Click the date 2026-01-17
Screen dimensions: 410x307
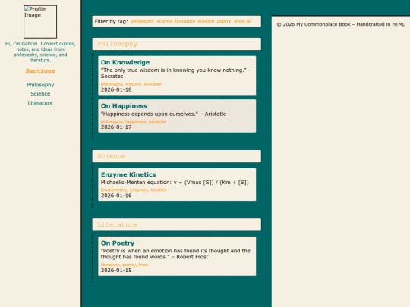coord(116,127)
